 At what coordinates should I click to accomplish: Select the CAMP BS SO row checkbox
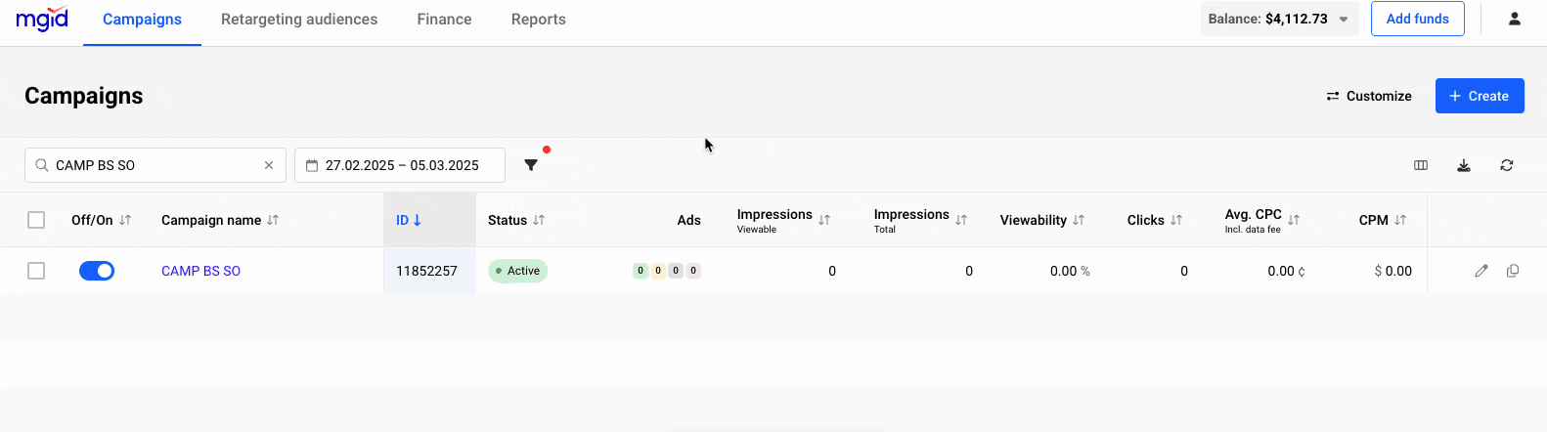pyautogui.click(x=36, y=271)
